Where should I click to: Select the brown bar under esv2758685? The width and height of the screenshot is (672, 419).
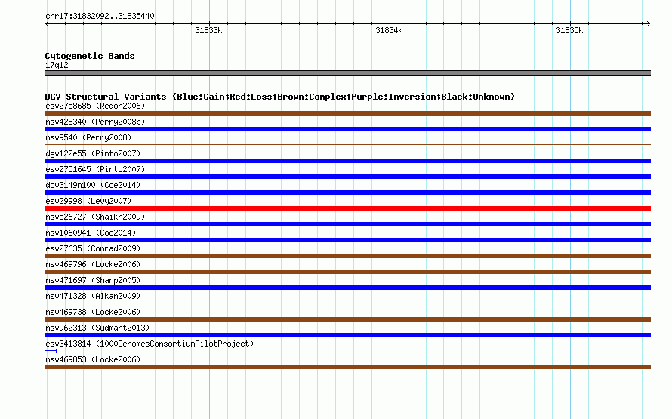pos(347,113)
